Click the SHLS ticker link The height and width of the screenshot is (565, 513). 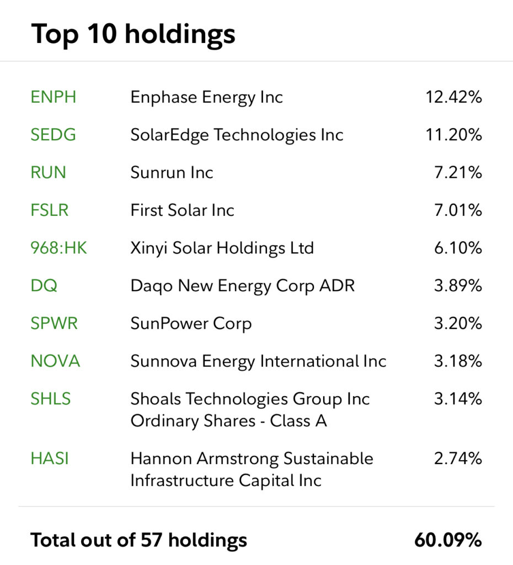50,399
